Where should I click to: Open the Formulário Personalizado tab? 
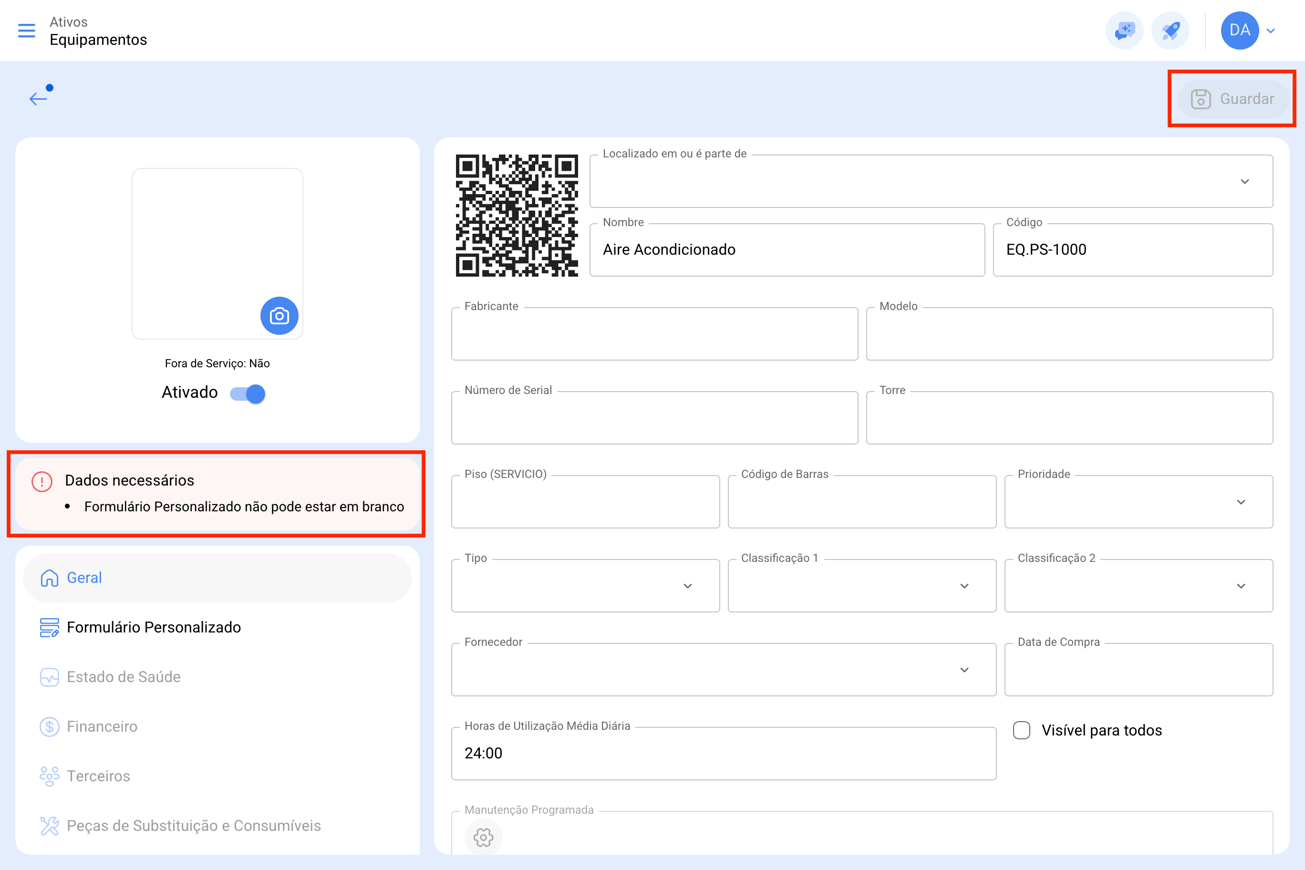(217, 627)
